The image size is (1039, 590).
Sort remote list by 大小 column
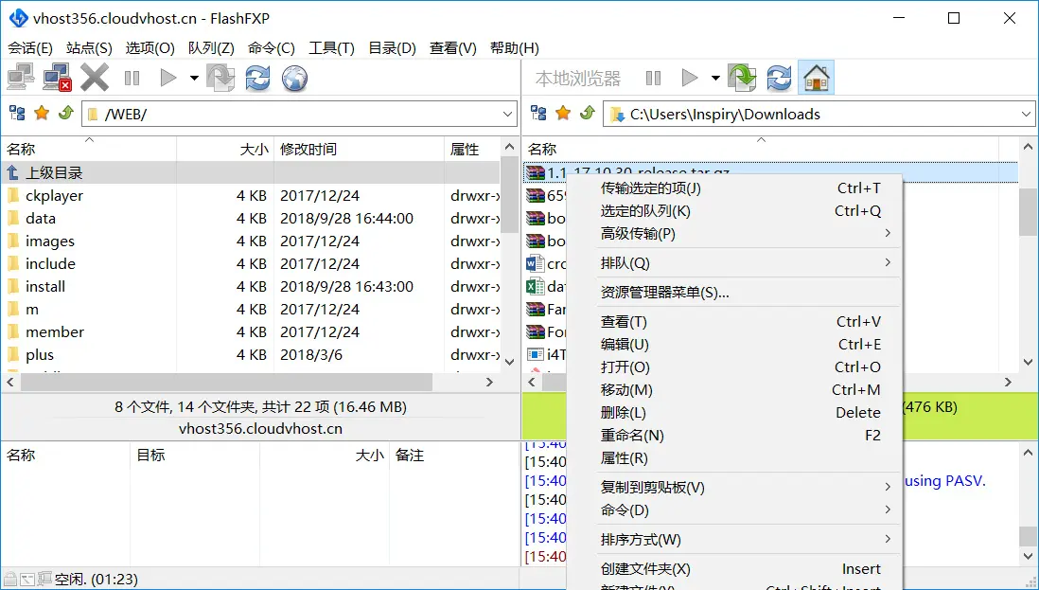click(x=224, y=150)
